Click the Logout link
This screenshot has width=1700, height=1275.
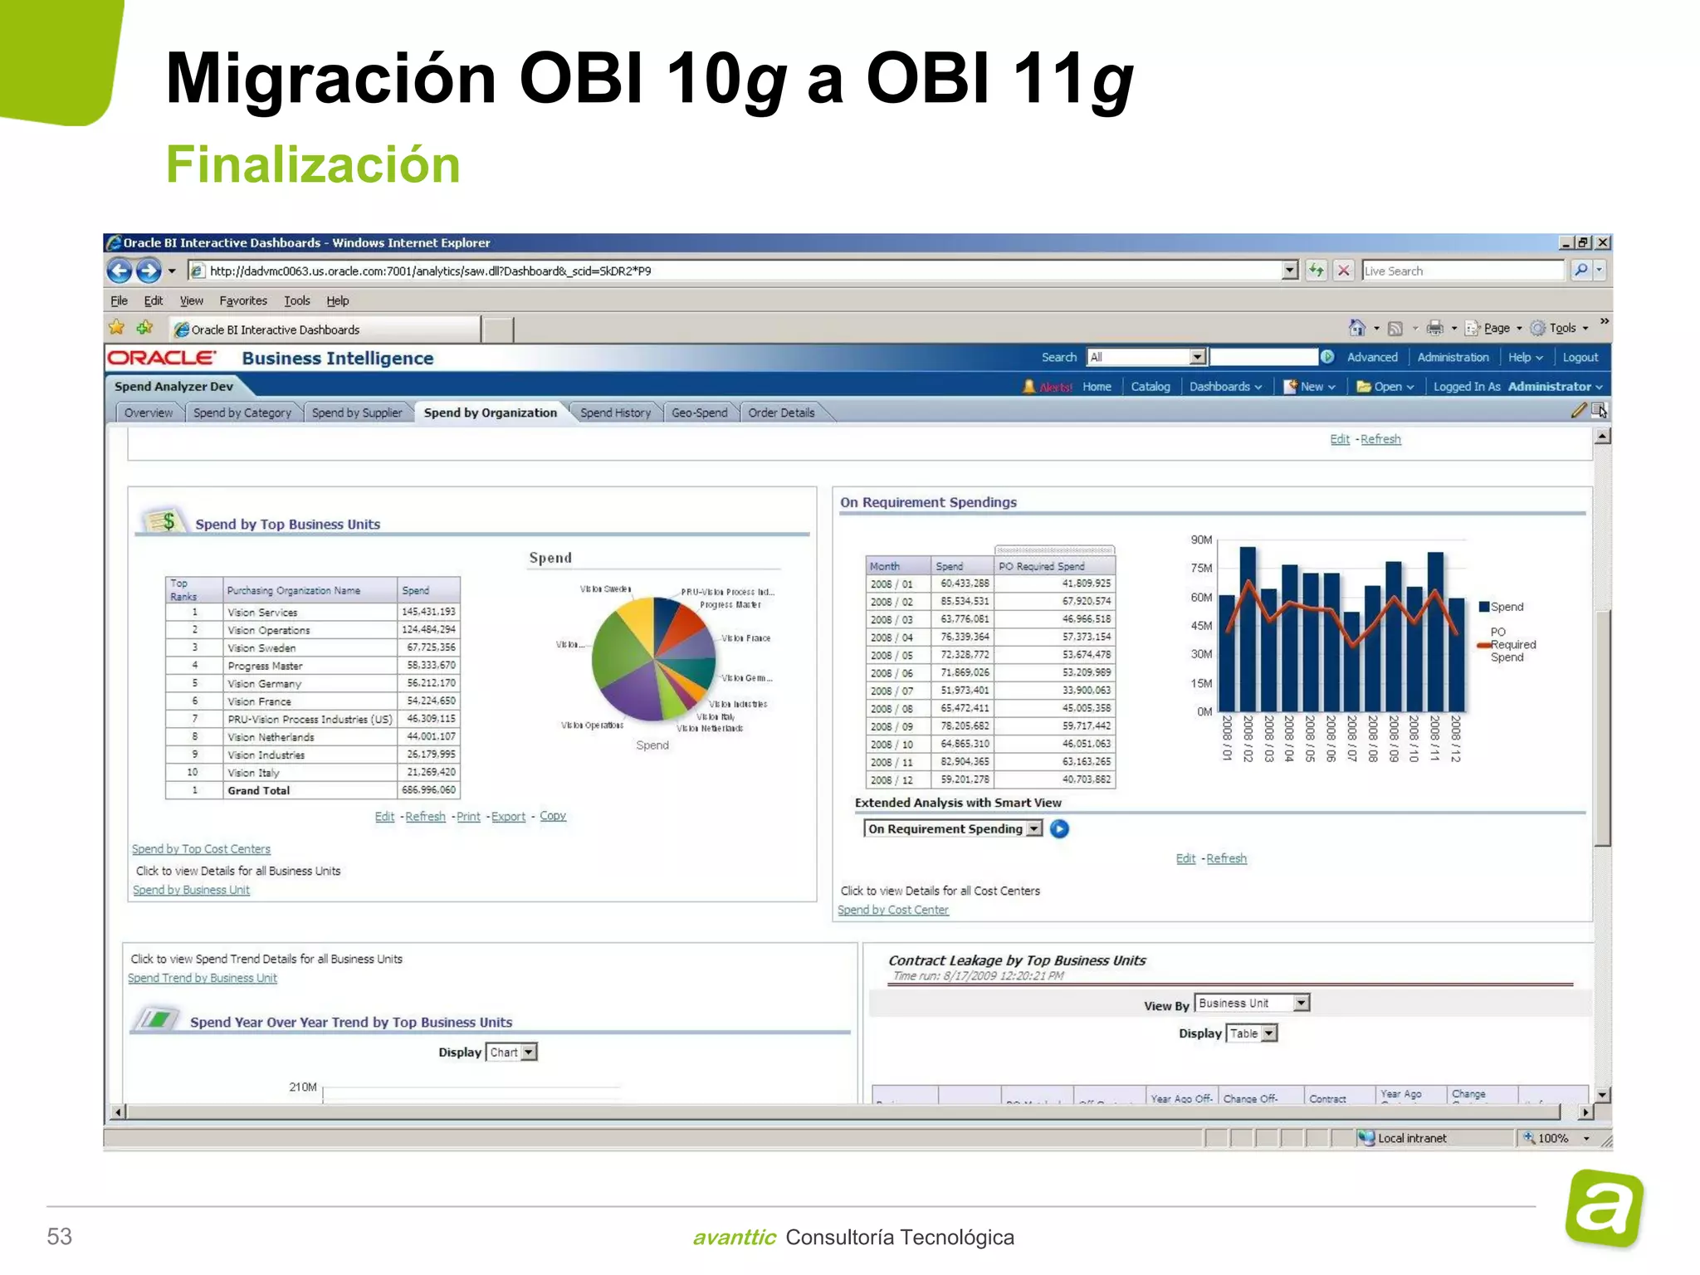click(1580, 358)
